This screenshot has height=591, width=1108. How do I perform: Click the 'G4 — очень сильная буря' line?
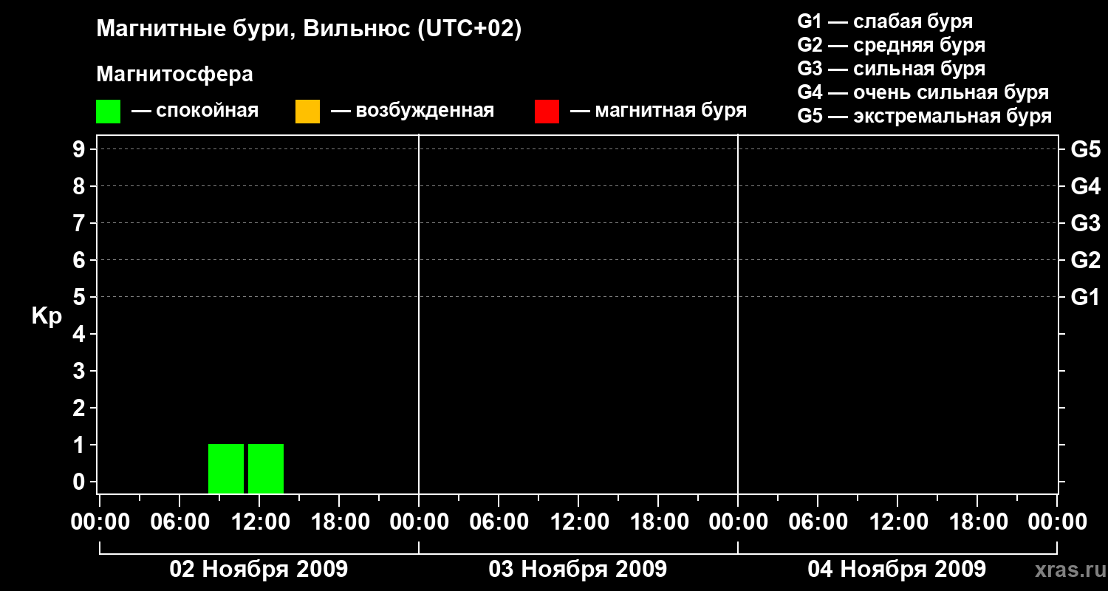[923, 92]
